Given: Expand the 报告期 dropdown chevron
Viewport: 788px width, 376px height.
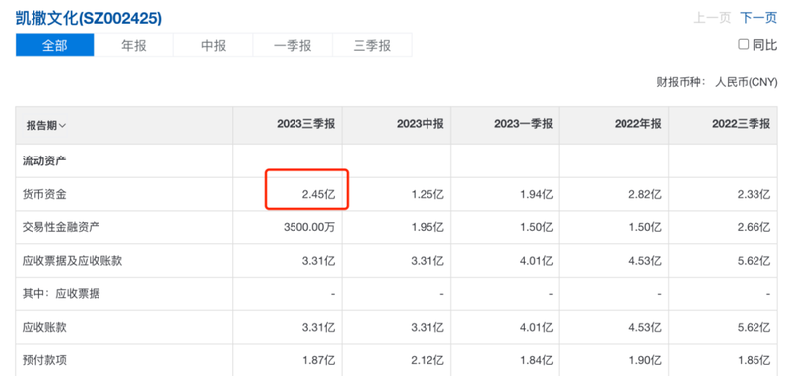Looking at the screenshot, I should (62, 126).
